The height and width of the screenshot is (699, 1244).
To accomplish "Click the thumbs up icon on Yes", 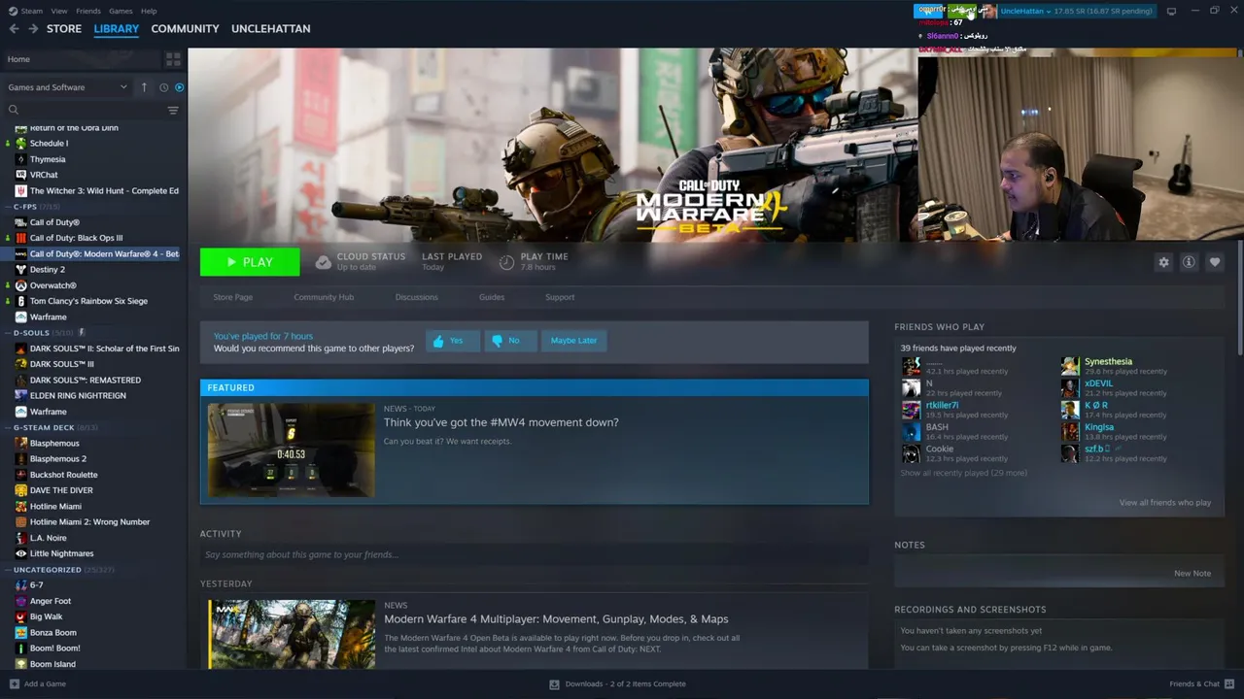I will click(x=438, y=341).
